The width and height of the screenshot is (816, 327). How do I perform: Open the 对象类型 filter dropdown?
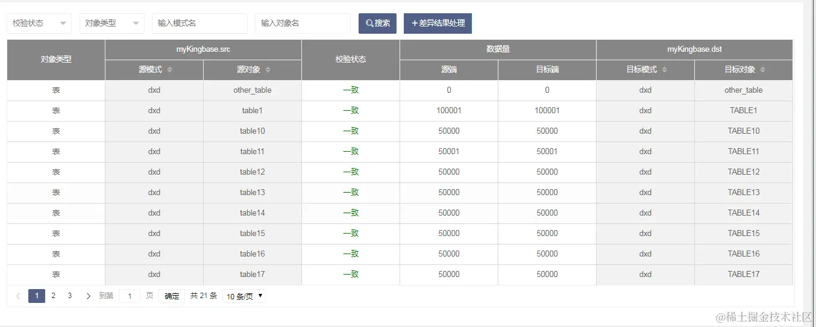[x=112, y=23]
